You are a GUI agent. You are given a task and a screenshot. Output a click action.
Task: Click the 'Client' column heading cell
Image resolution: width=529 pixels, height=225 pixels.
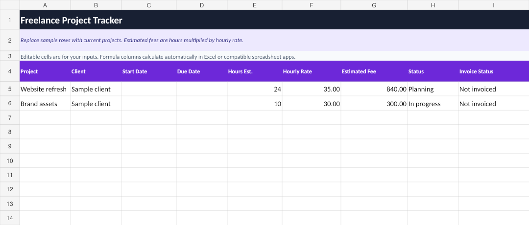click(96, 71)
